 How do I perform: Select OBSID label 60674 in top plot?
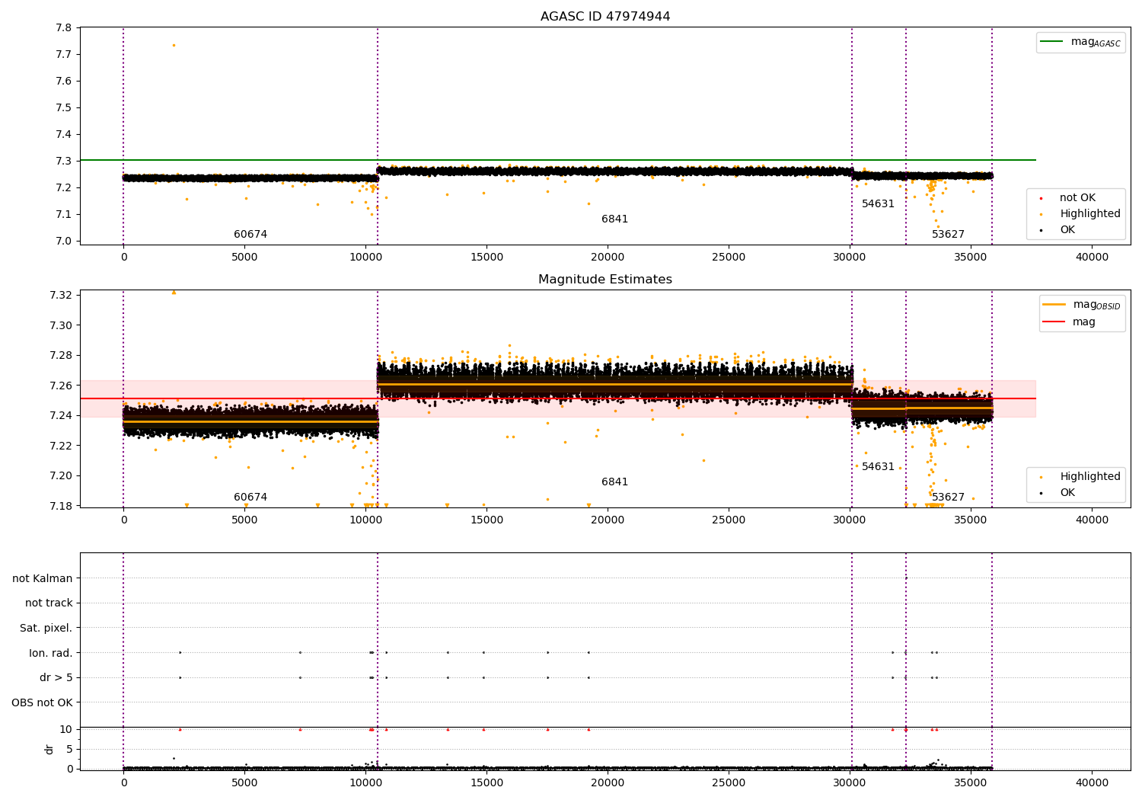coord(250,235)
